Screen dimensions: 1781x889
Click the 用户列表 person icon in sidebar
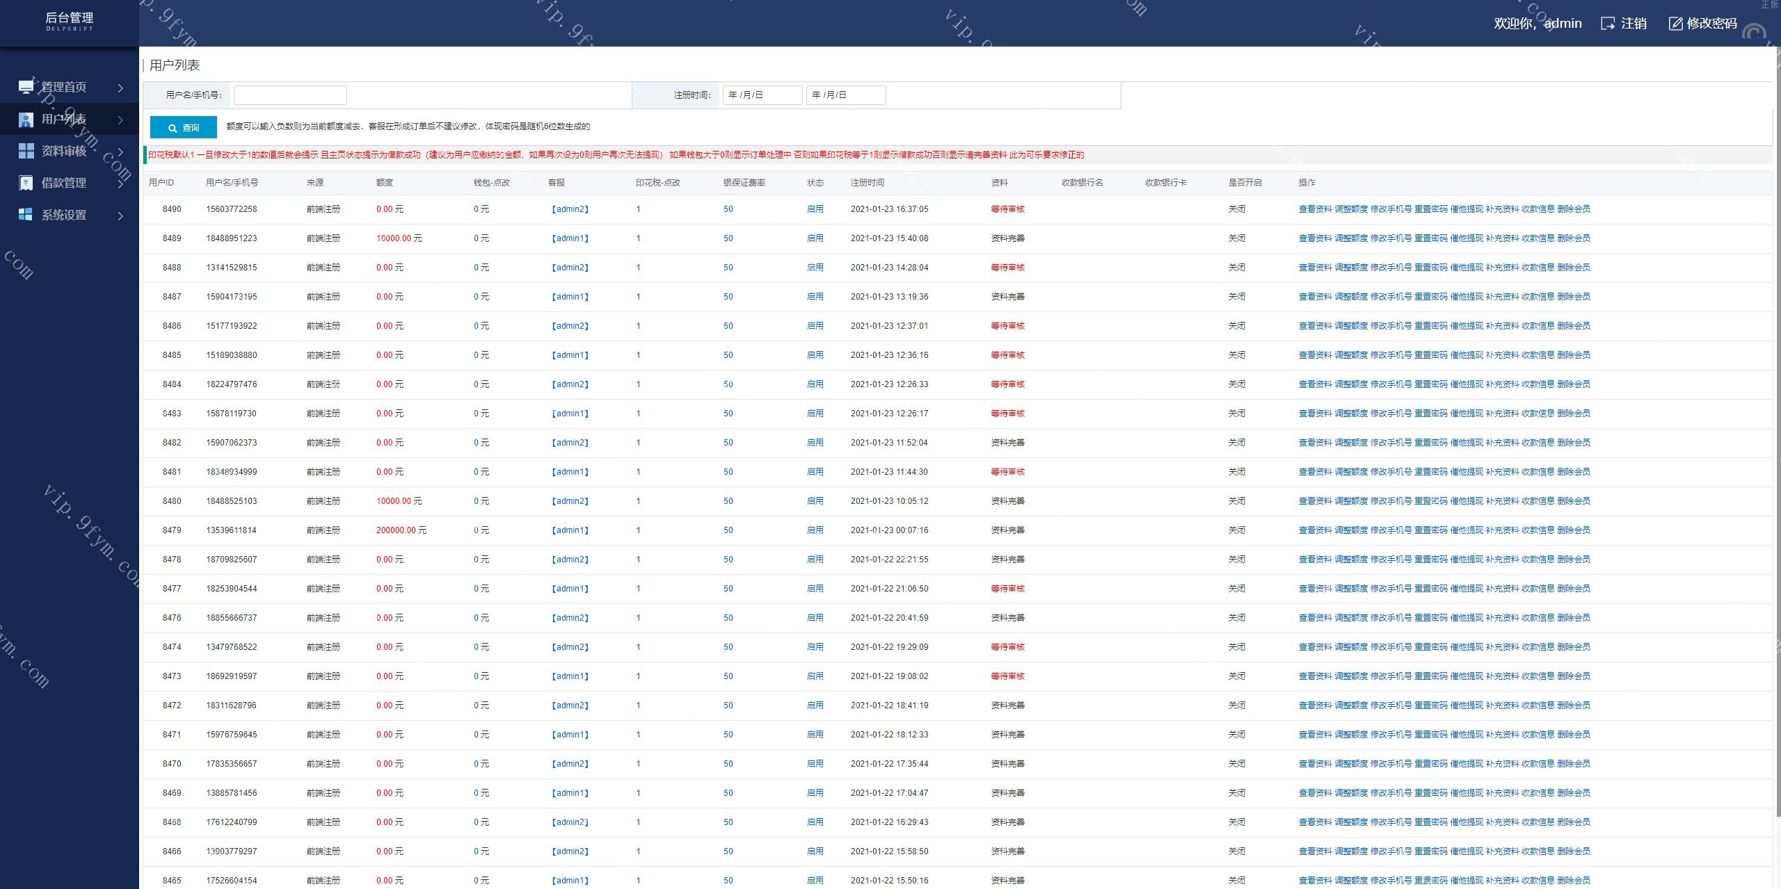point(26,120)
